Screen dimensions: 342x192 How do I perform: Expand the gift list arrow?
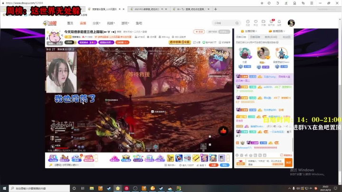pos(228,158)
